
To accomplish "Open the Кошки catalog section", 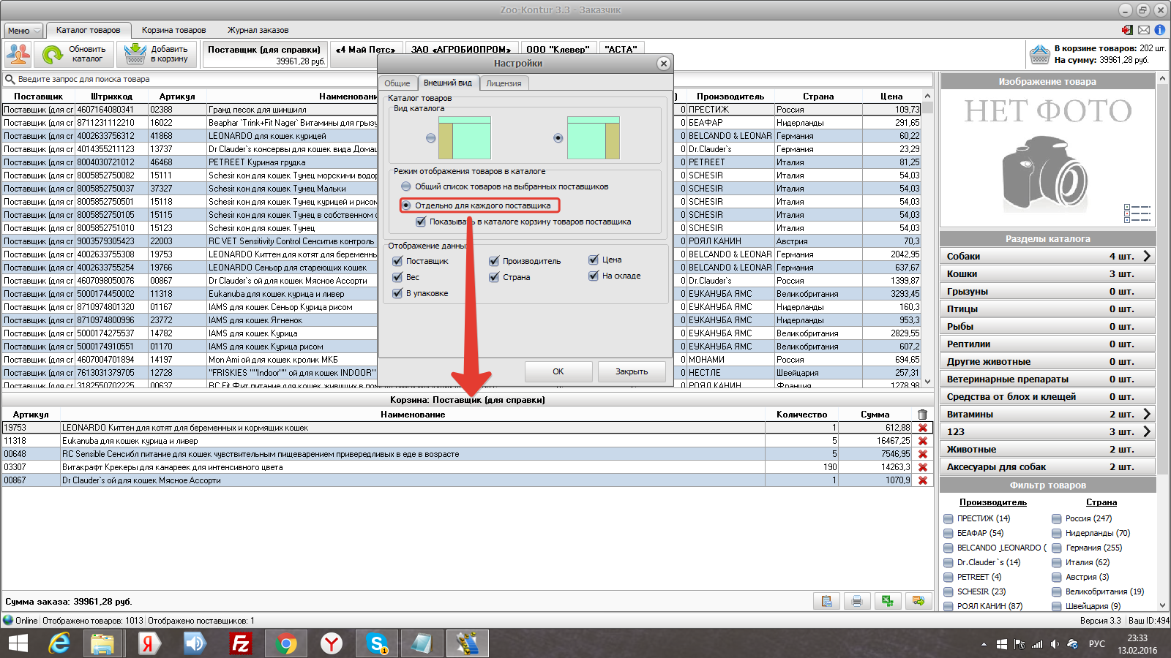I will click(x=1047, y=273).
